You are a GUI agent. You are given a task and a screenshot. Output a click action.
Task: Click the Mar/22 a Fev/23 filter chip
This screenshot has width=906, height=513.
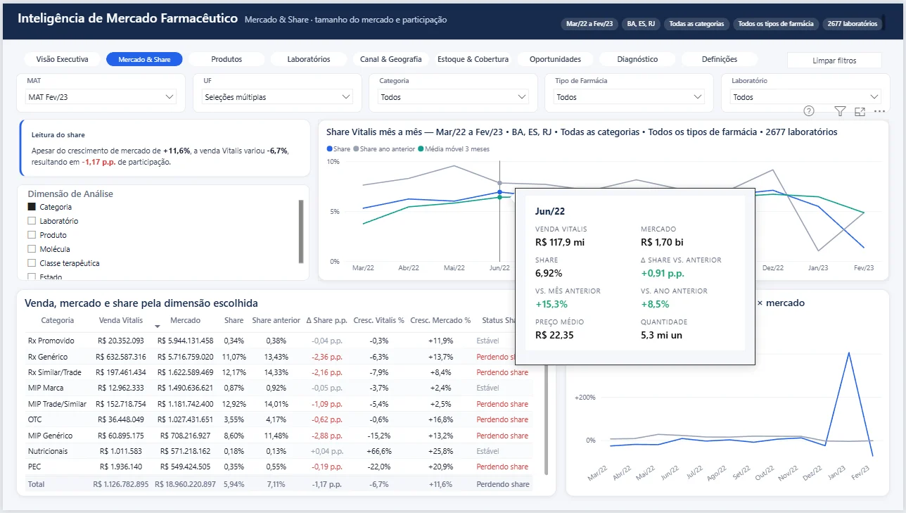(589, 24)
